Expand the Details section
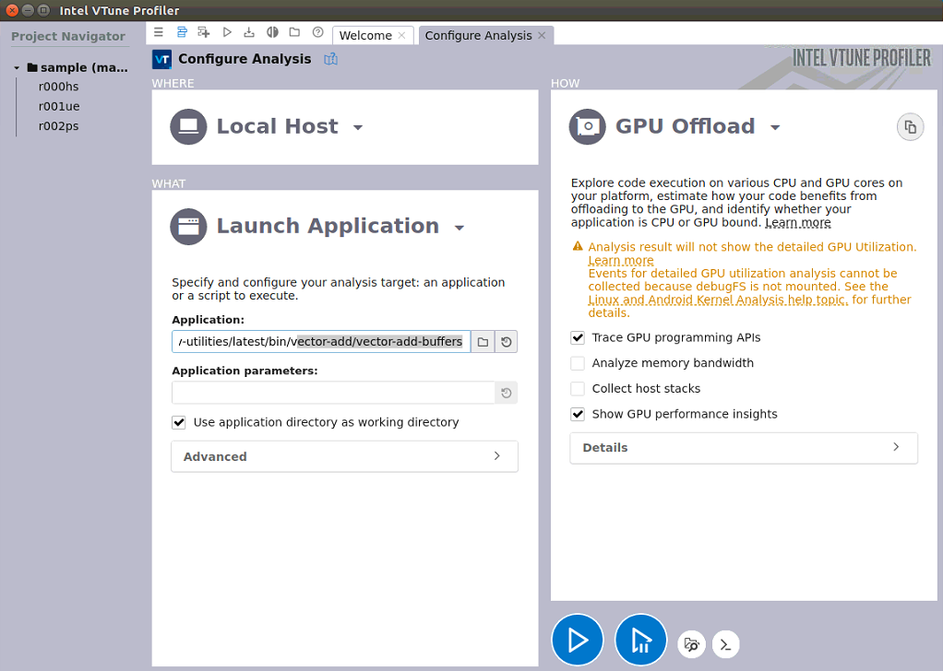The width and height of the screenshot is (943, 671). pyautogui.click(x=744, y=448)
